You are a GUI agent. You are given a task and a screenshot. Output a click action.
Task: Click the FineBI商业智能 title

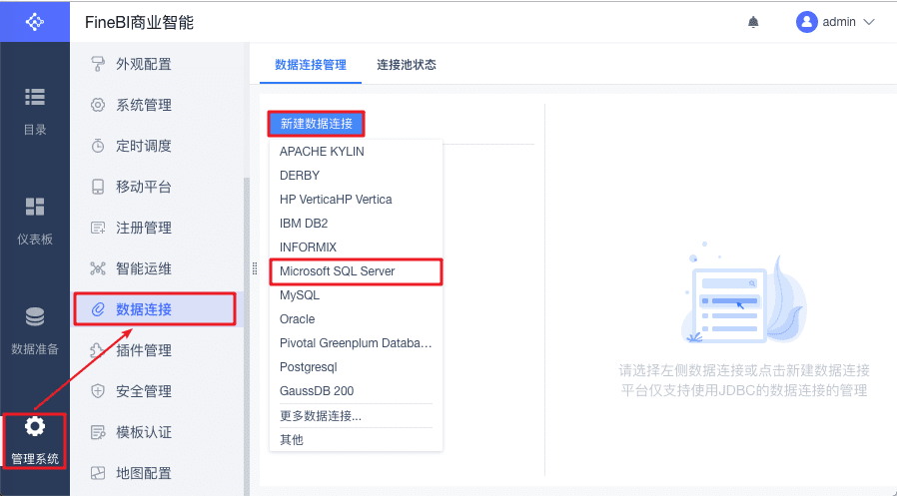coord(139,22)
